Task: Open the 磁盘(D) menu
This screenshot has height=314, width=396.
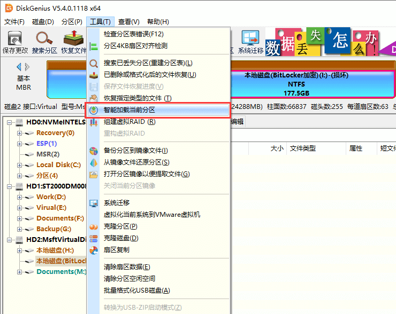Action: coord(43,22)
